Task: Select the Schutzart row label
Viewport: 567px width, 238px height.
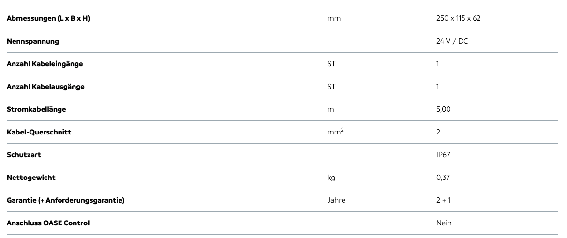Action: tap(24, 155)
